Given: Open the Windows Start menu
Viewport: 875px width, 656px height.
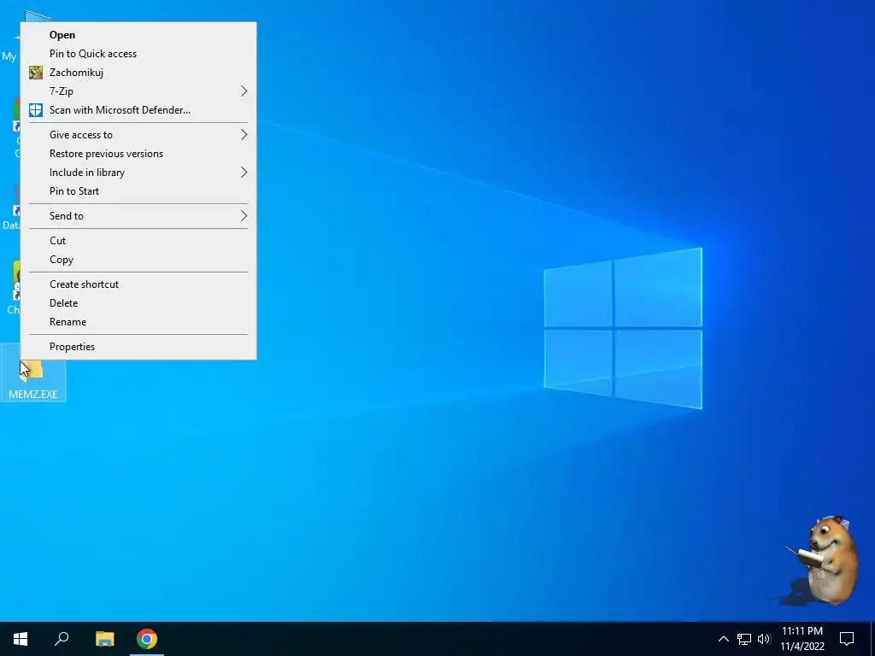Looking at the screenshot, I should (x=21, y=639).
